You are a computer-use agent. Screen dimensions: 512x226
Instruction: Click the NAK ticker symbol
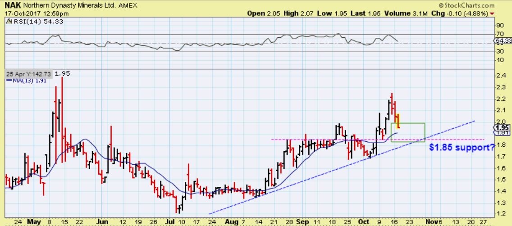13,5
